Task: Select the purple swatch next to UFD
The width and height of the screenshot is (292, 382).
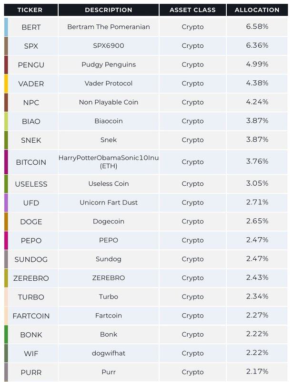Action: [x=6, y=202]
